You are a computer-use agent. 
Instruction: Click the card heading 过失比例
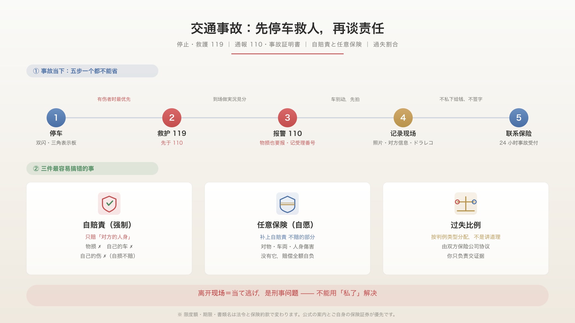click(x=466, y=225)
